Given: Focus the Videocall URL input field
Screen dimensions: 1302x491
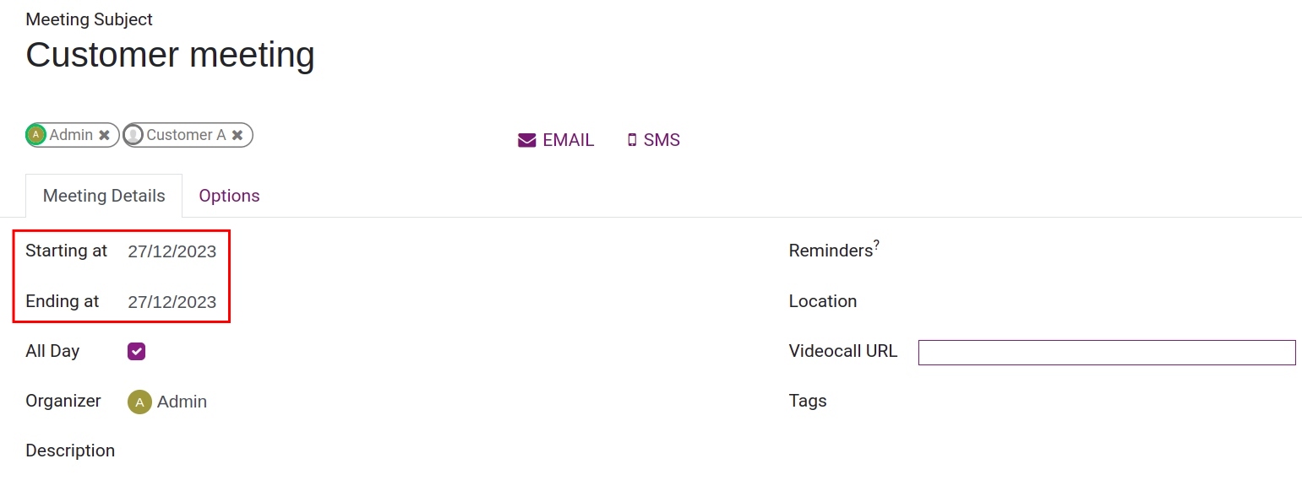Looking at the screenshot, I should [x=1106, y=353].
